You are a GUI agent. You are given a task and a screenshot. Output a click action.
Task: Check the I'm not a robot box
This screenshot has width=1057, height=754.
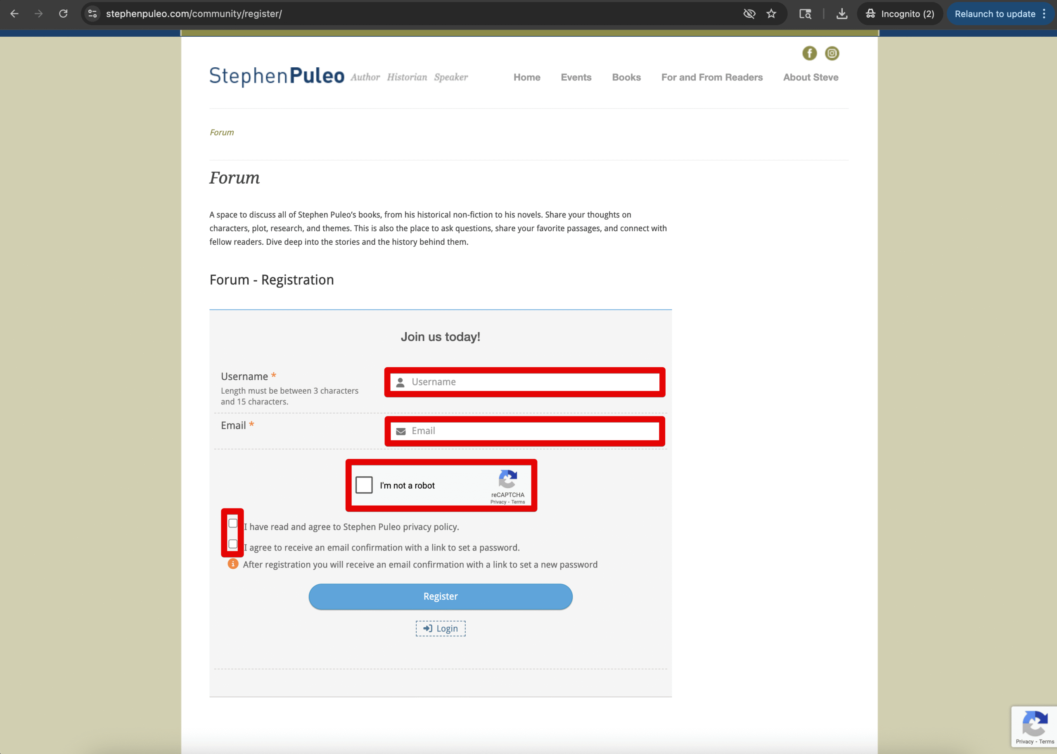pyautogui.click(x=364, y=485)
